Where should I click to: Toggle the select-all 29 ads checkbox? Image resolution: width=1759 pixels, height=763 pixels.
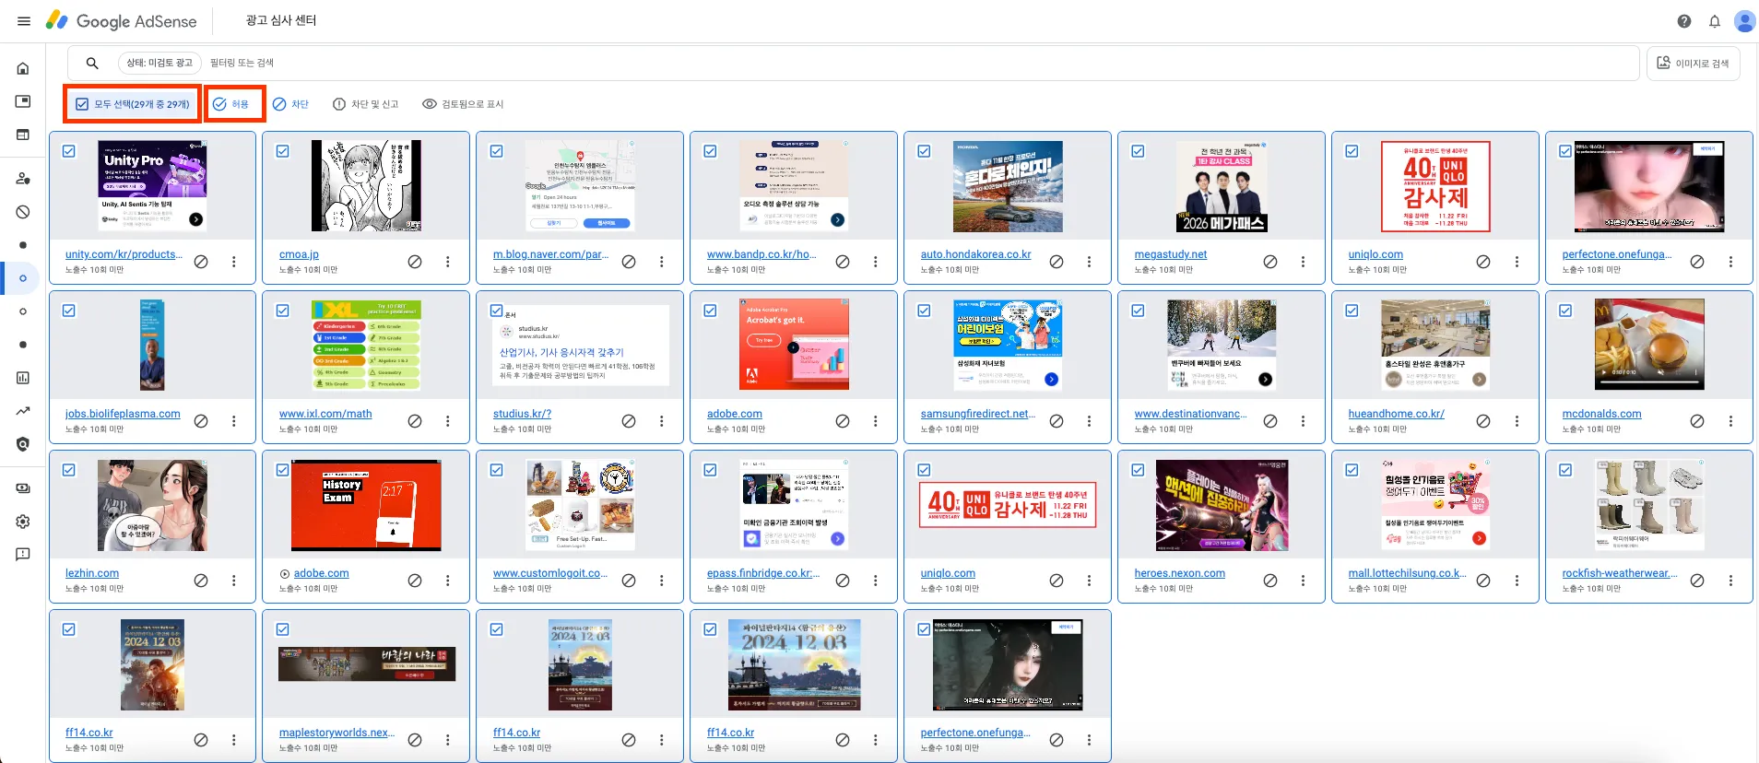click(x=82, y=104)
